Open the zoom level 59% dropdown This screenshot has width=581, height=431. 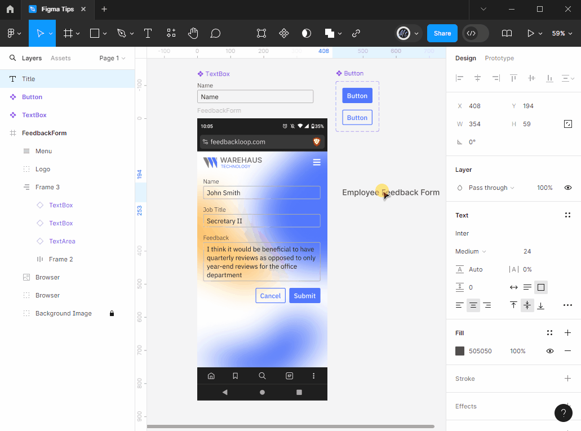[x=562, y=33]
